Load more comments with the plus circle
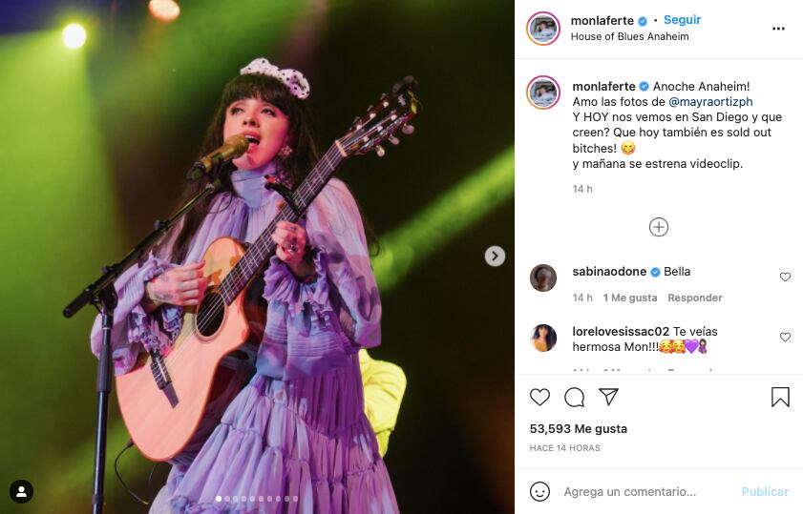 pyautogui.click(x=659, y=227)
